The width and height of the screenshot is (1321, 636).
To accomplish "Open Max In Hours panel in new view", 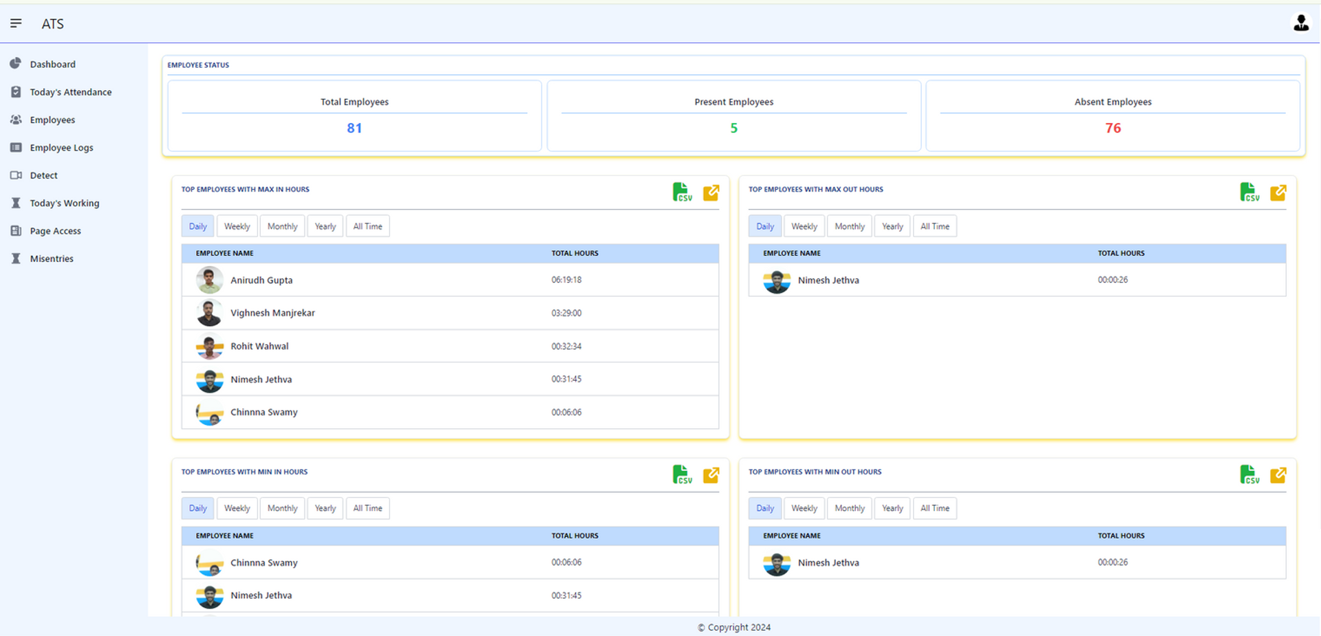I will coord(711,193).
